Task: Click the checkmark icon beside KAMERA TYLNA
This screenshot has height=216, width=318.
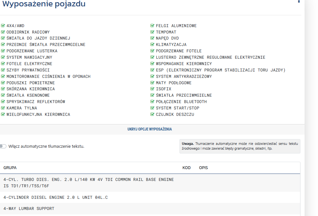Action: (x=3, y=108)
